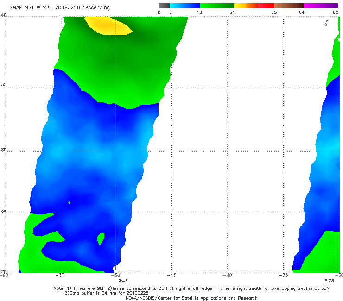Click the longitude label -50
The width and height of the screenshot is (343, 301).
(x=116, y=275)
